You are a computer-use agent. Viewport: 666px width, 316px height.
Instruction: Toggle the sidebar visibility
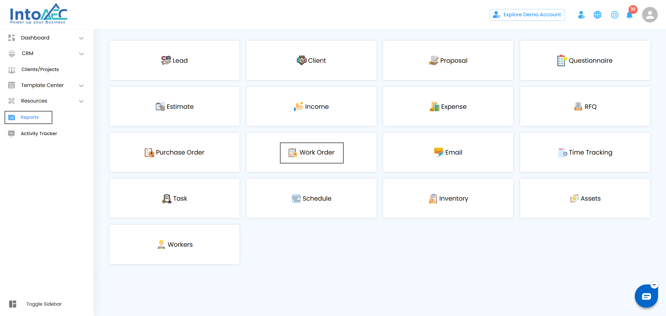pos(13,304)
